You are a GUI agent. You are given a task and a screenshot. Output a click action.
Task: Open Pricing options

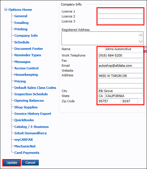(x=20, y=81)
